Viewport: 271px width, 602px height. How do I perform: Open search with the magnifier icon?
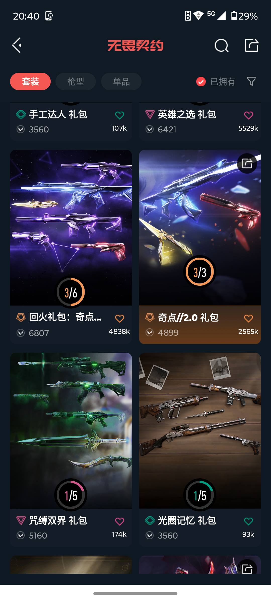tap(222, 45)
